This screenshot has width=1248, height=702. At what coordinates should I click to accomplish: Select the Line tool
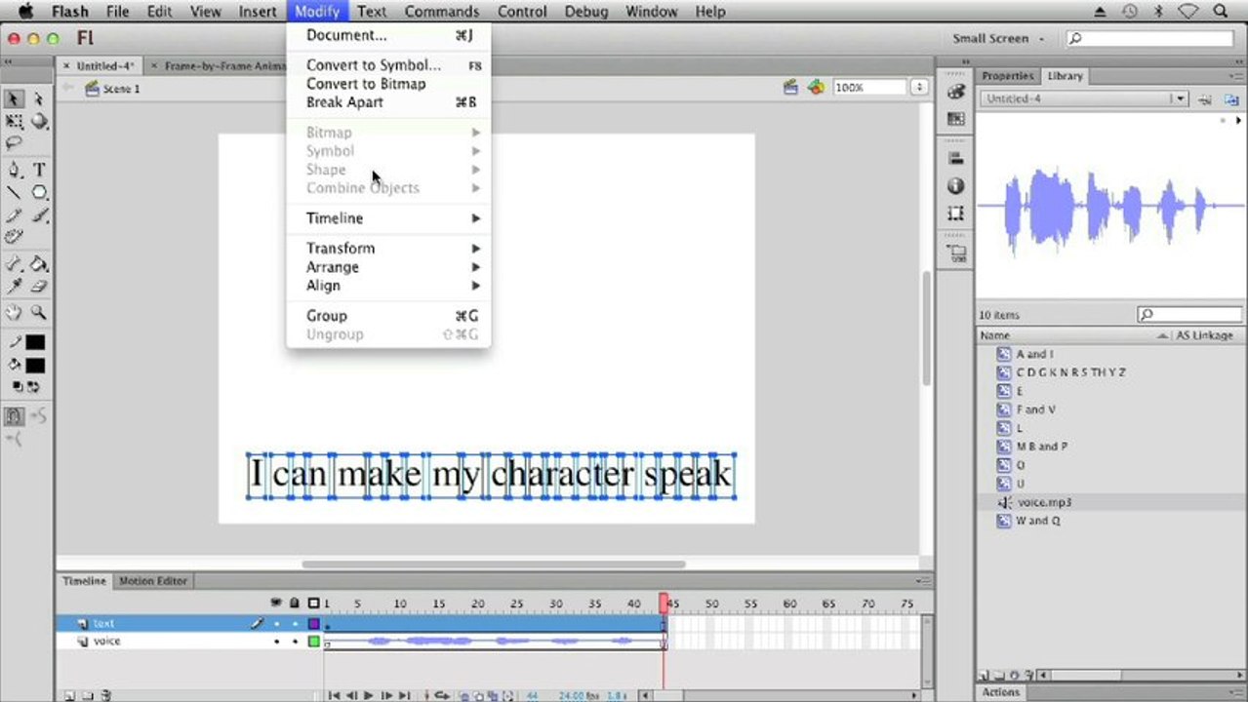click(14, 192)
